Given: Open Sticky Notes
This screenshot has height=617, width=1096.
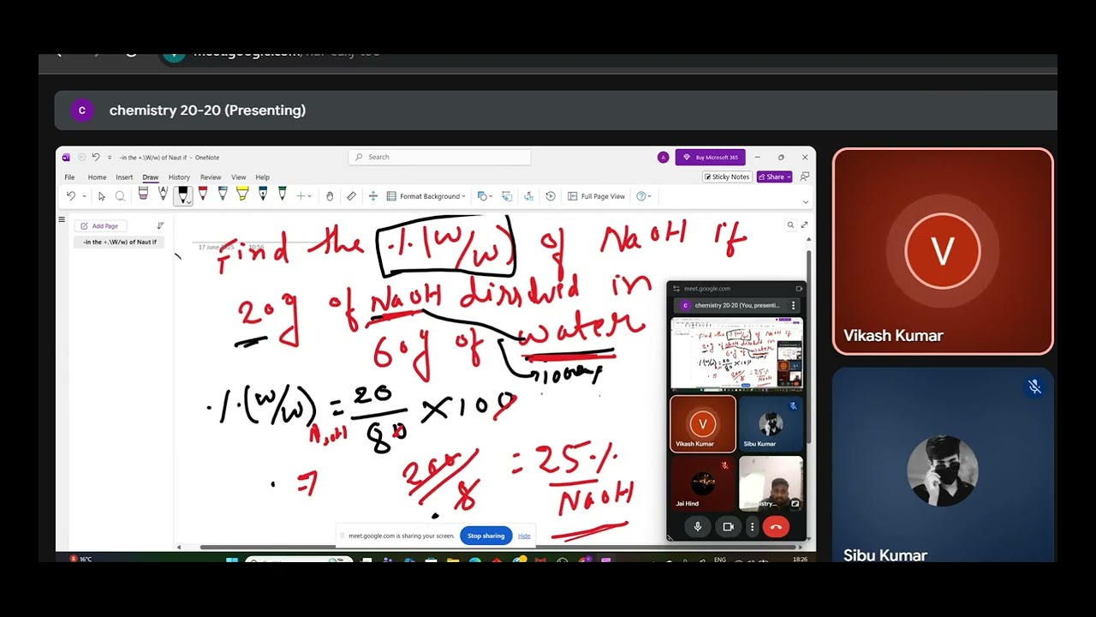Looking at the screenshot, I should tap(727, 177).
